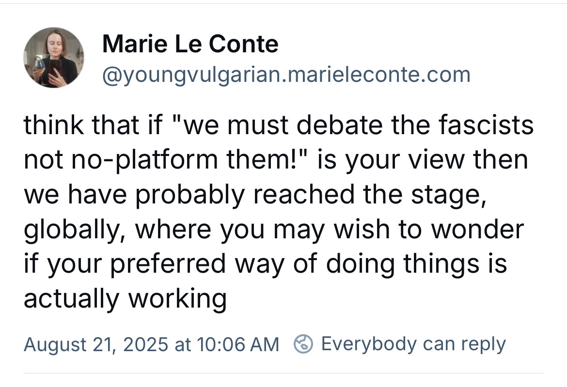
Task: Click the globe reply-settings icon
Action: point(303,343)
